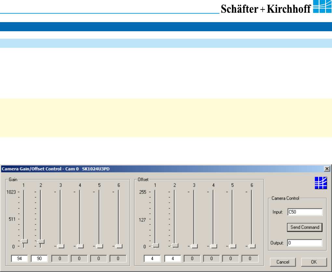The height and width of the screenshot is (272, 332).
Task: Click the Cancel button
Action: point(283,262)
